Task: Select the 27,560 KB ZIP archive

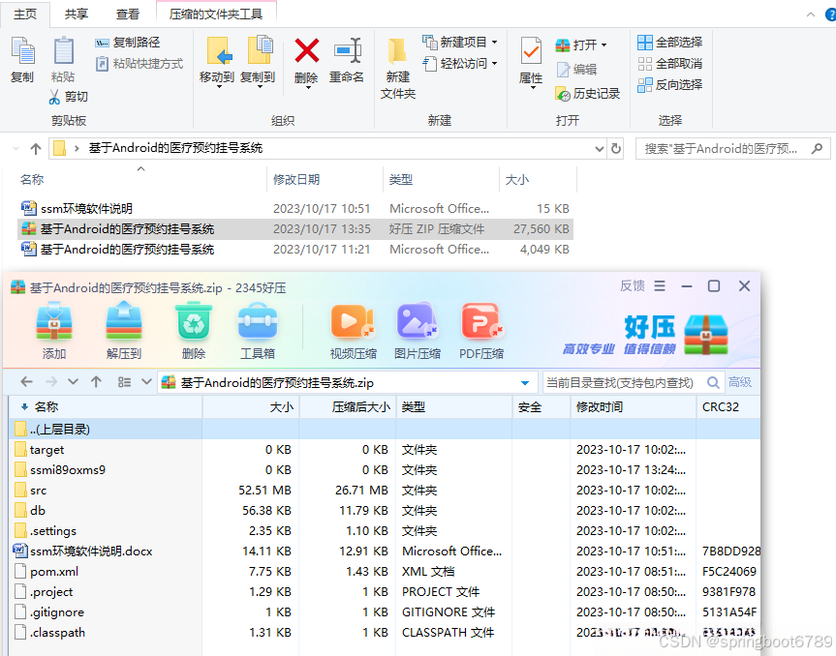Action: point(295,229)
